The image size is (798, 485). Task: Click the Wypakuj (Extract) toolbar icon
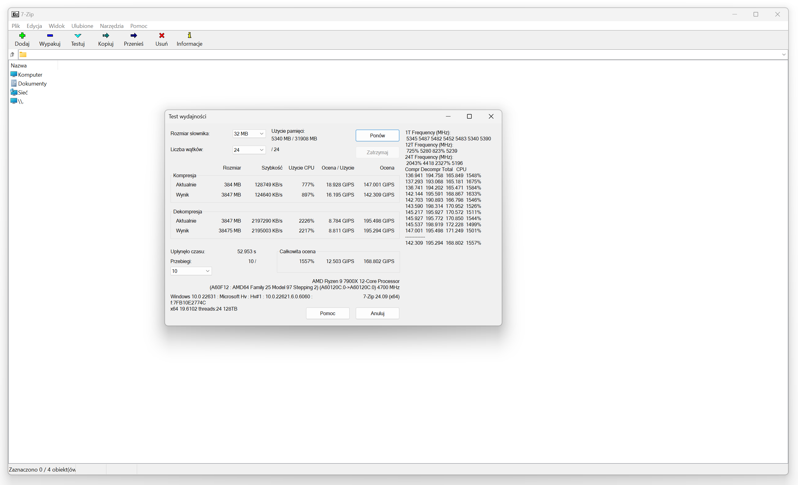click(50, 36)
